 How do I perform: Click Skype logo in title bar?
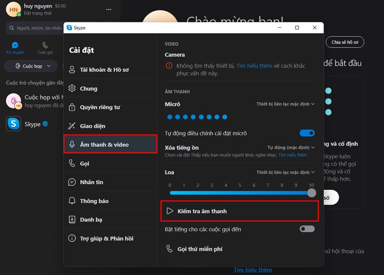69,28
